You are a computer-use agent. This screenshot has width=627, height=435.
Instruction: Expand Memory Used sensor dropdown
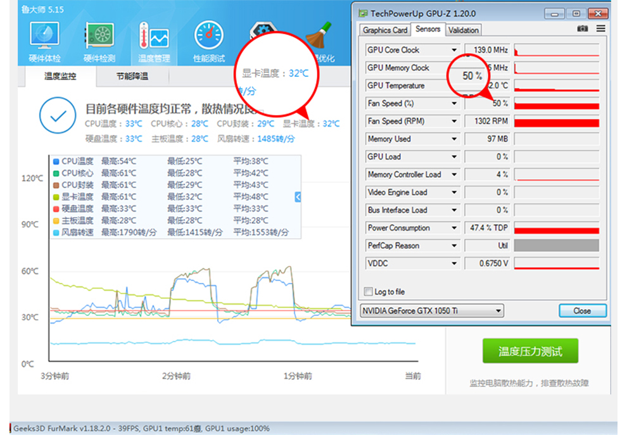coord(454,139)
